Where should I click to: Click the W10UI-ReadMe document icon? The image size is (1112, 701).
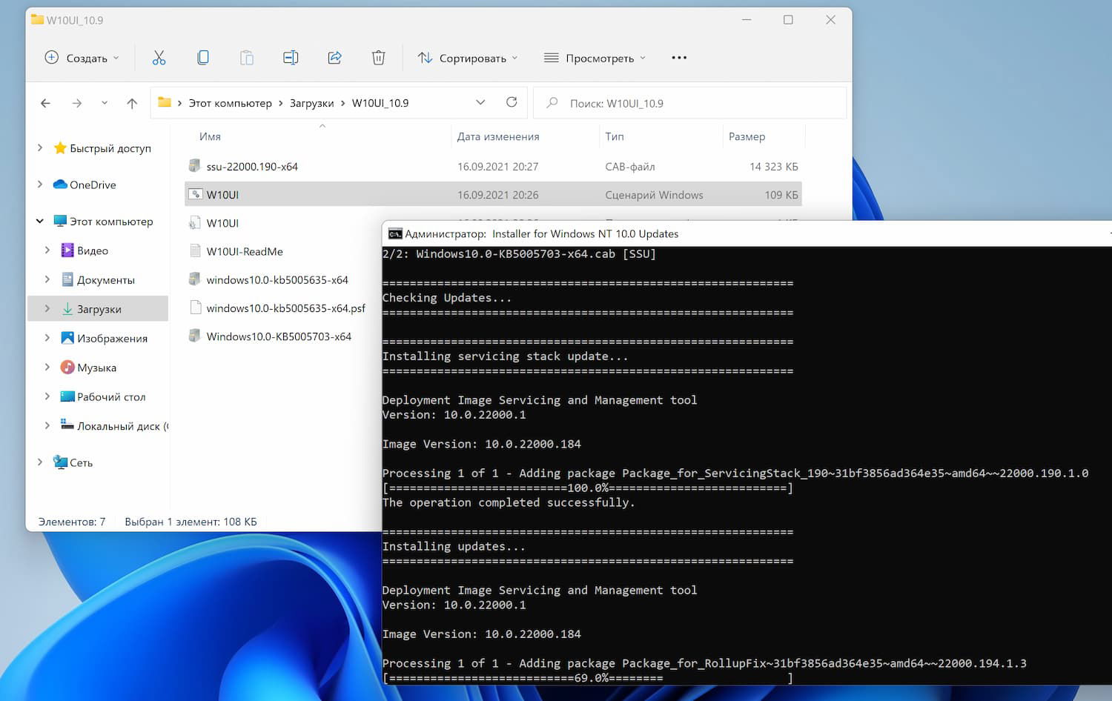(x=195, y=251)
